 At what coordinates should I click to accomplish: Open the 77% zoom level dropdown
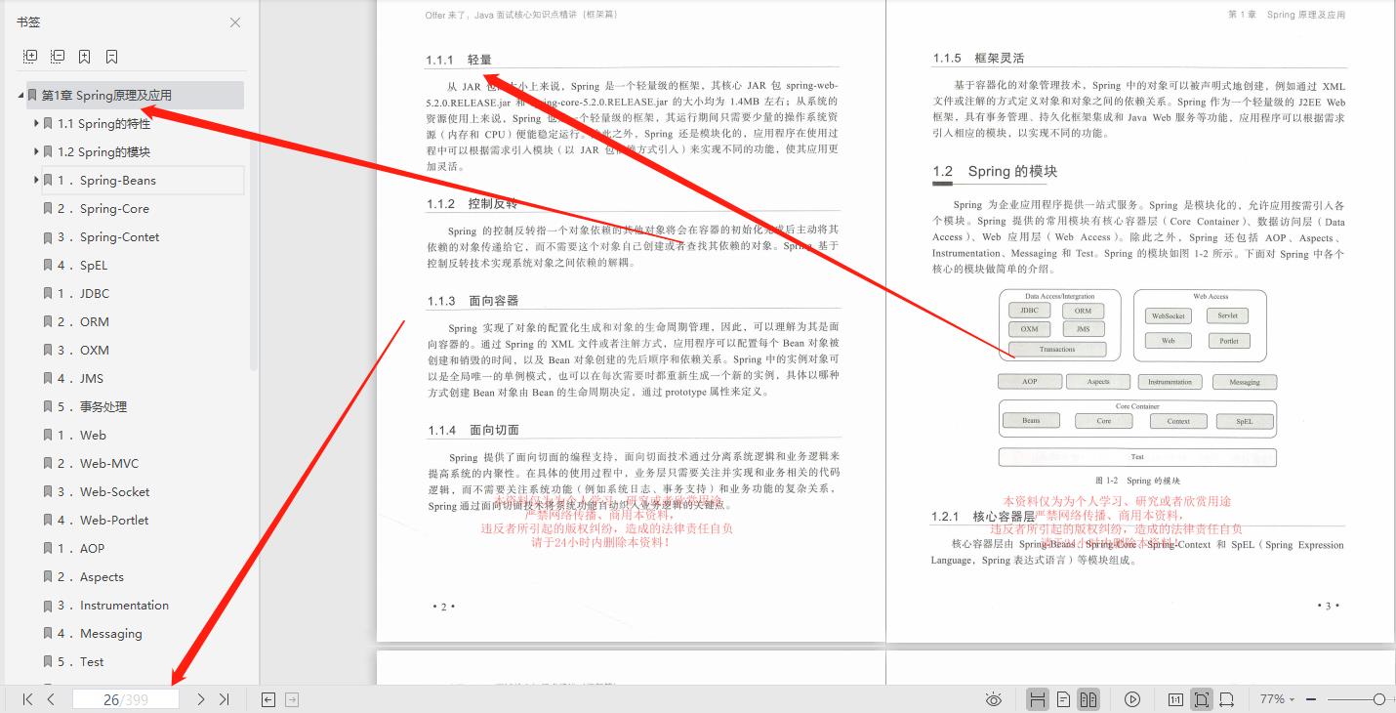click(1277, 699)
